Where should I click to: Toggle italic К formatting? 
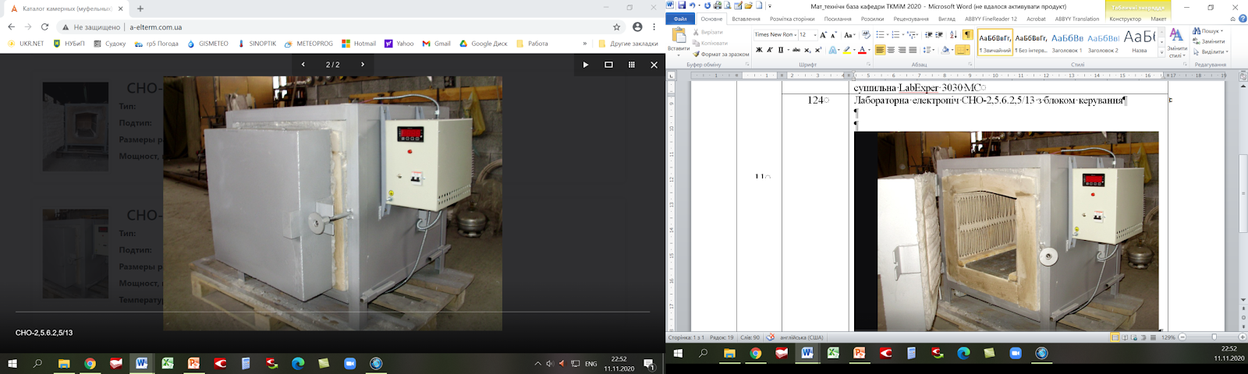pyautogui.click(x=770, y=50)
